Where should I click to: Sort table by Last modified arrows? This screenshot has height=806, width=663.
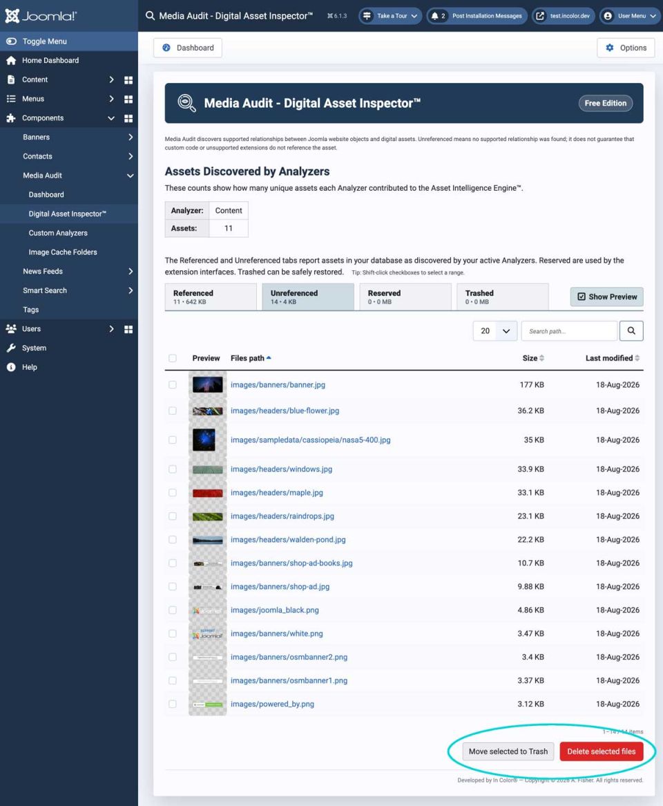coord(637,358)
